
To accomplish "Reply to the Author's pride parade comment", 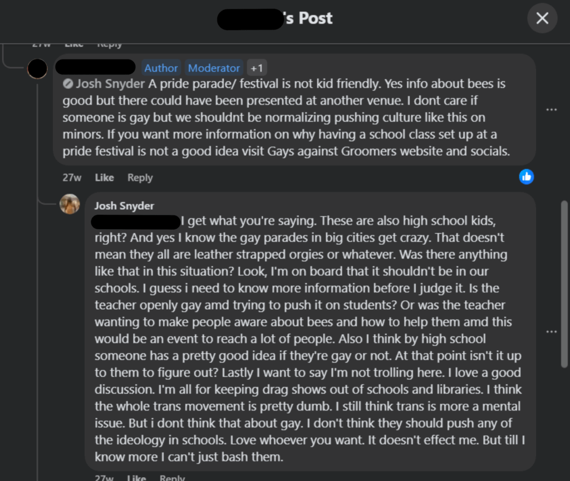I will tap(140, 177).
